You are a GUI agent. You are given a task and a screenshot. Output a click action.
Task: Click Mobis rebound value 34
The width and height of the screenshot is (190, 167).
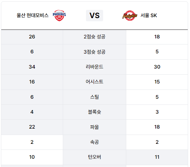coord(32,67)
